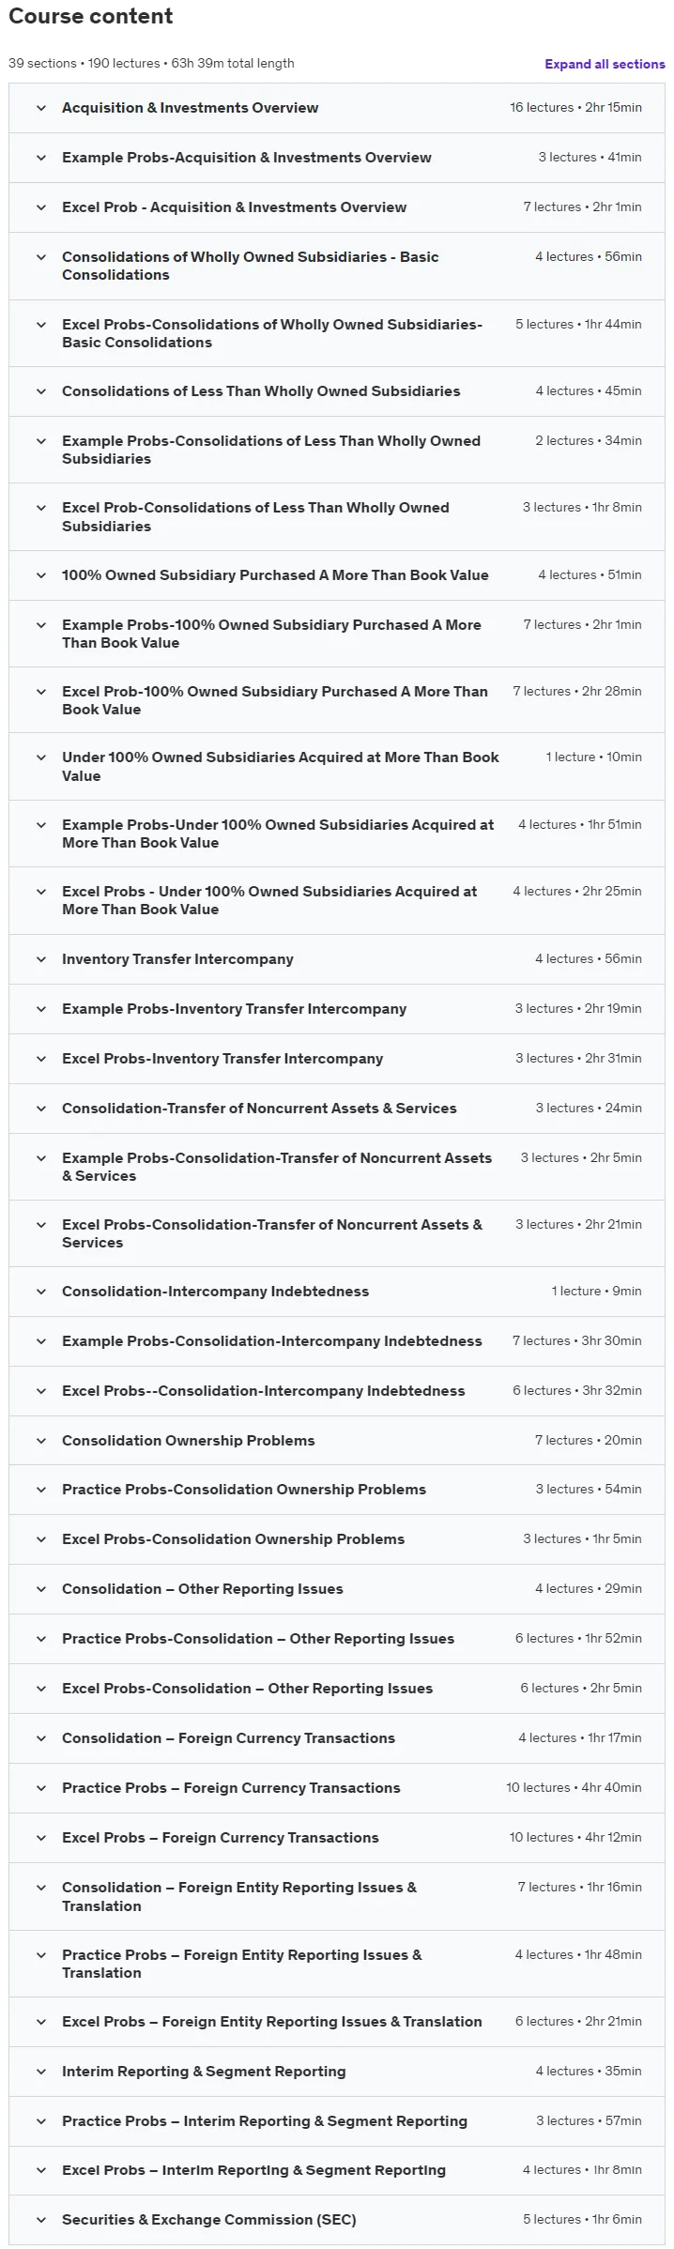Click chevron of 100% Owned Subsidiary Purchased section
This screenshot has width=674, height=2249.
(41, 575)
